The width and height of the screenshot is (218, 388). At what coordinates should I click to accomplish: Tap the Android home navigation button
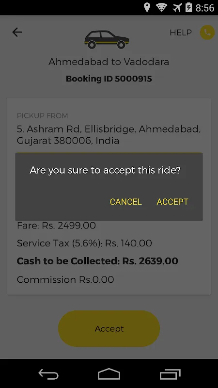click(x=109, y=374)
